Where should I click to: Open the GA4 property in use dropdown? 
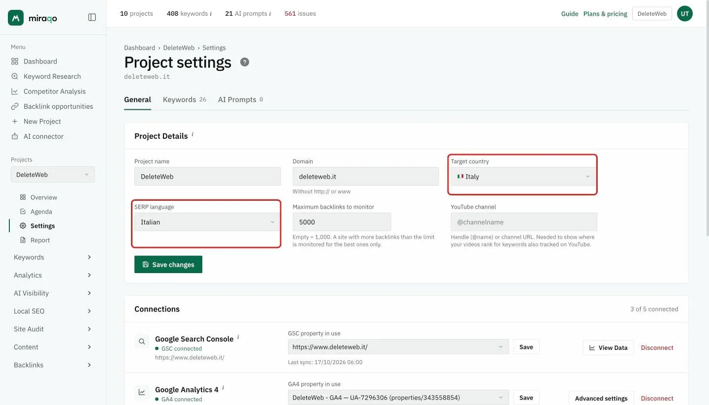click(398, 398)
